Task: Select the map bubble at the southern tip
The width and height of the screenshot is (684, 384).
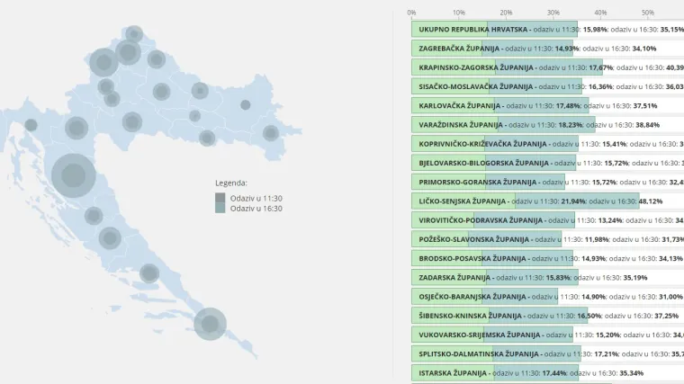Action: [x=210, y=324]
